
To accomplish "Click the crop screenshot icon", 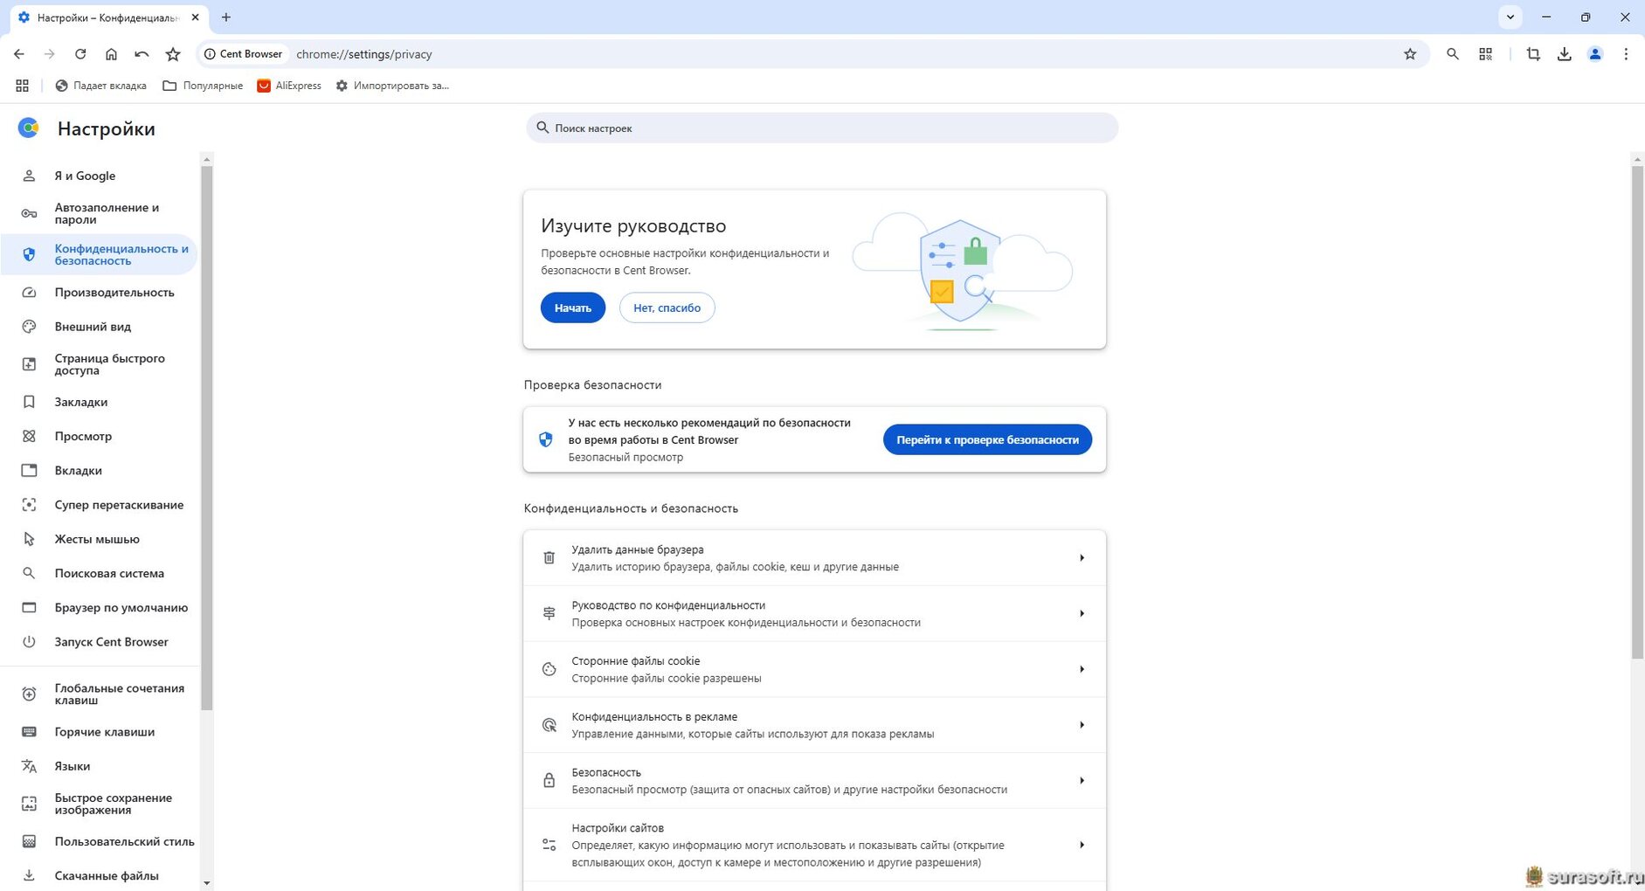I will click(1533, 54).
